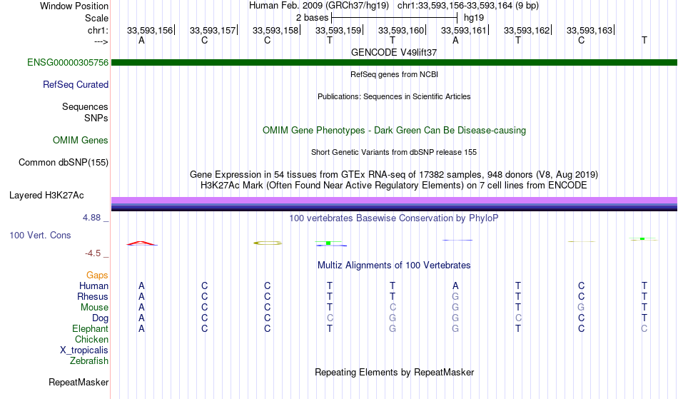The width and height of the screenshot is (678, 399).
Task: Select the Rhesus species row label
Action: point(93,296)
